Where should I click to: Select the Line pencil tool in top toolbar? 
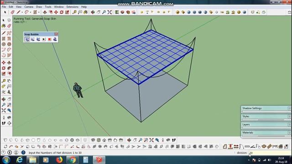18,12
